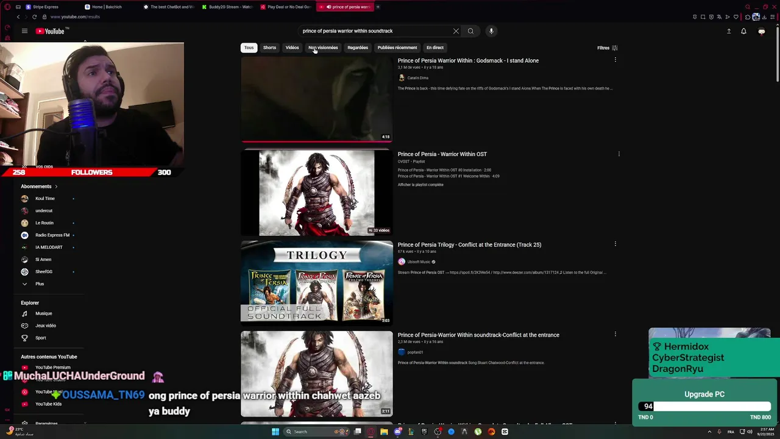
Task: Open Catalin Dima channel link
Action: point(418,78)
